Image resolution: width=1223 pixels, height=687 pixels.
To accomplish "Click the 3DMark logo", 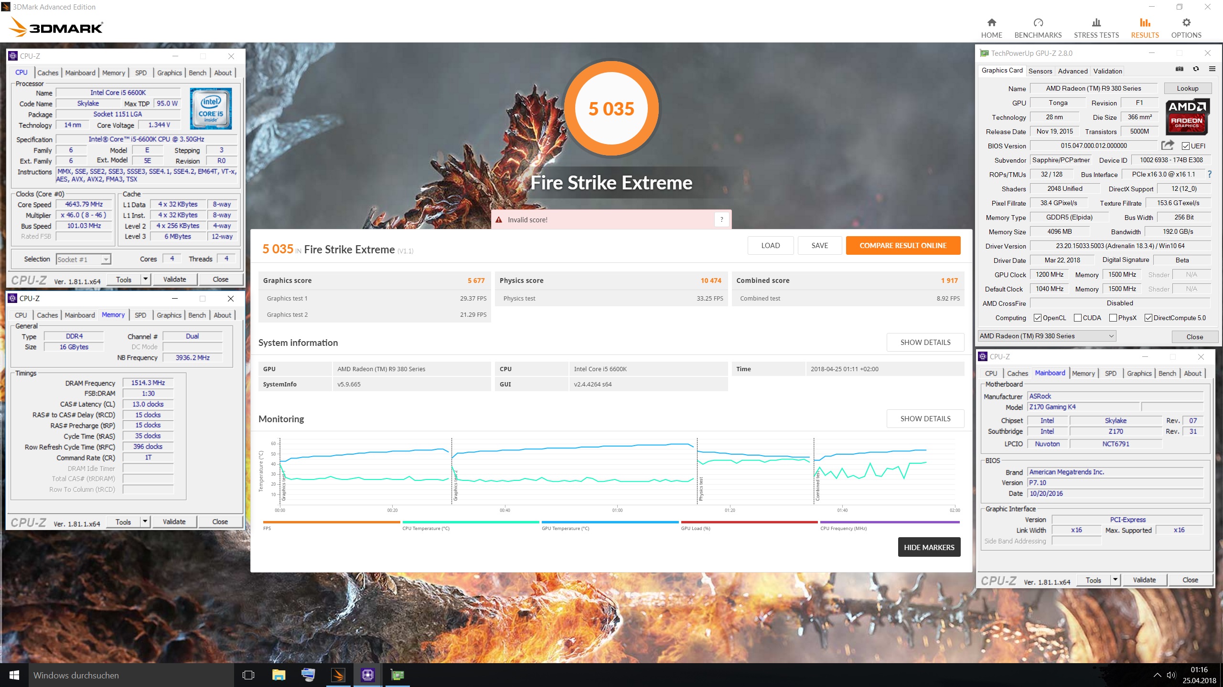I will point(56,27).
